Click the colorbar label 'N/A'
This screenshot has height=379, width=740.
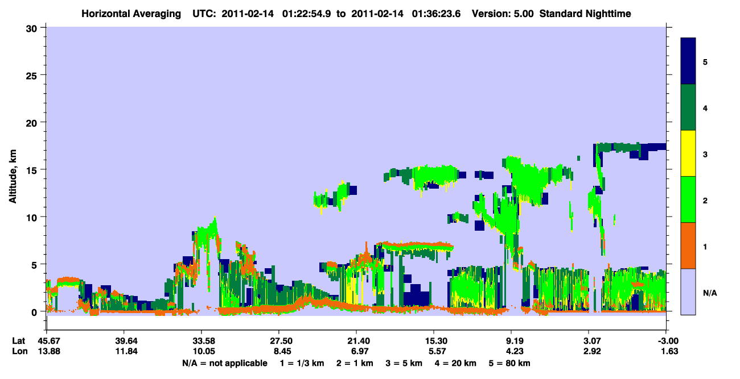click(710, 293)
